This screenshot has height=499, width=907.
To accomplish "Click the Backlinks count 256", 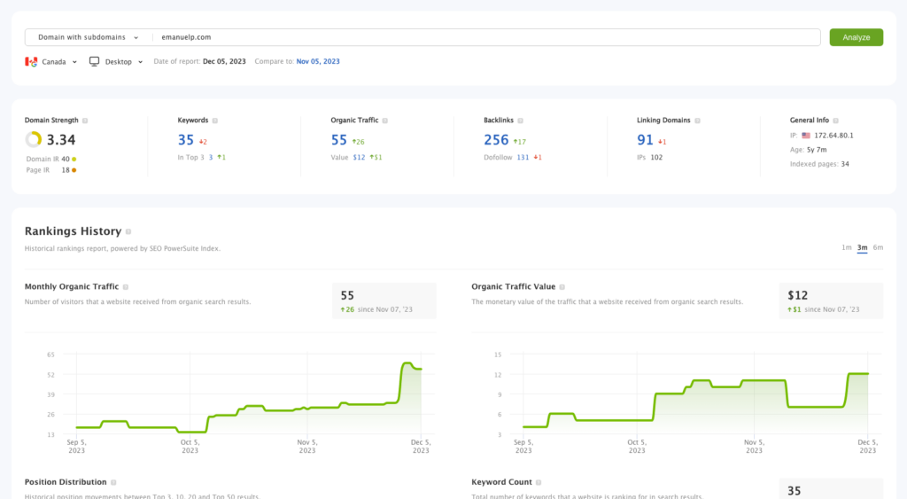I will (496, 140).
